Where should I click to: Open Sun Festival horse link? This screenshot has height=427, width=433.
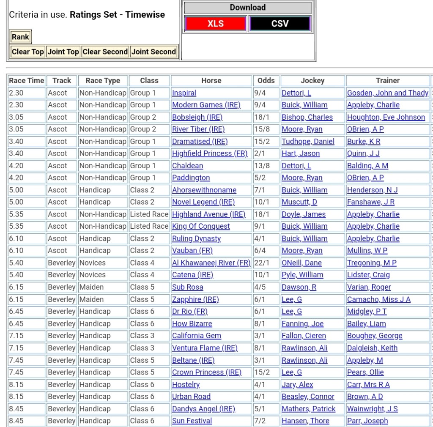coord(192,421)
